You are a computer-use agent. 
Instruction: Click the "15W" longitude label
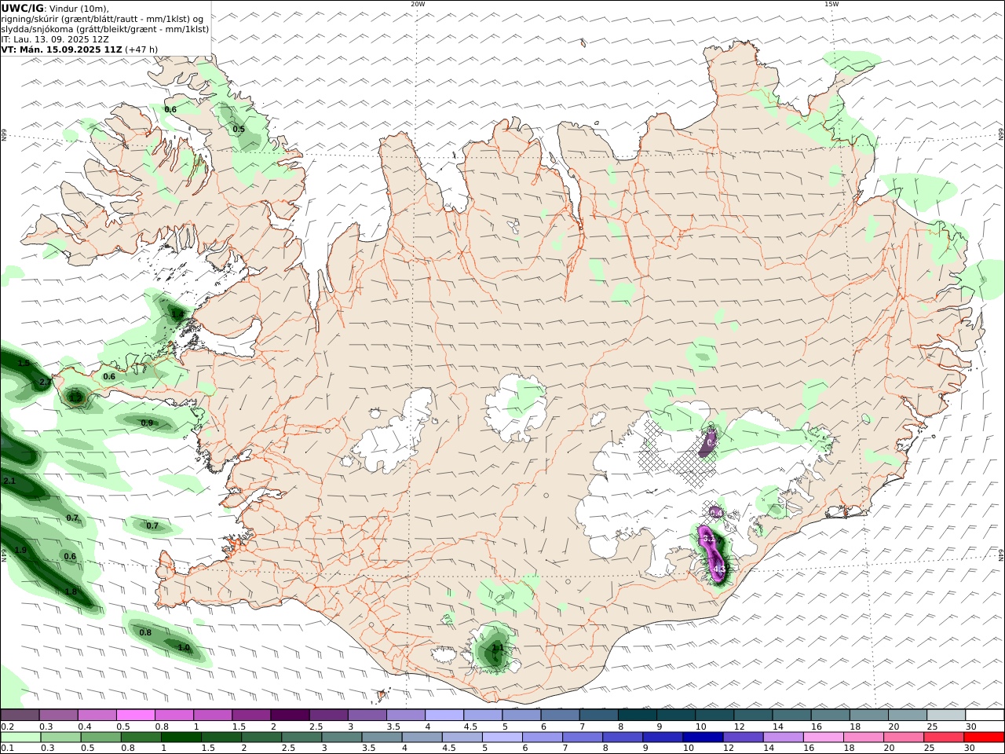tap(831, 4)
